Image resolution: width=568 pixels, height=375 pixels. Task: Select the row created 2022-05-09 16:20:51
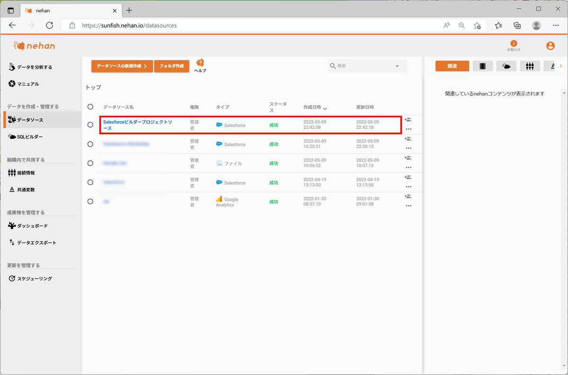(90, 144)
